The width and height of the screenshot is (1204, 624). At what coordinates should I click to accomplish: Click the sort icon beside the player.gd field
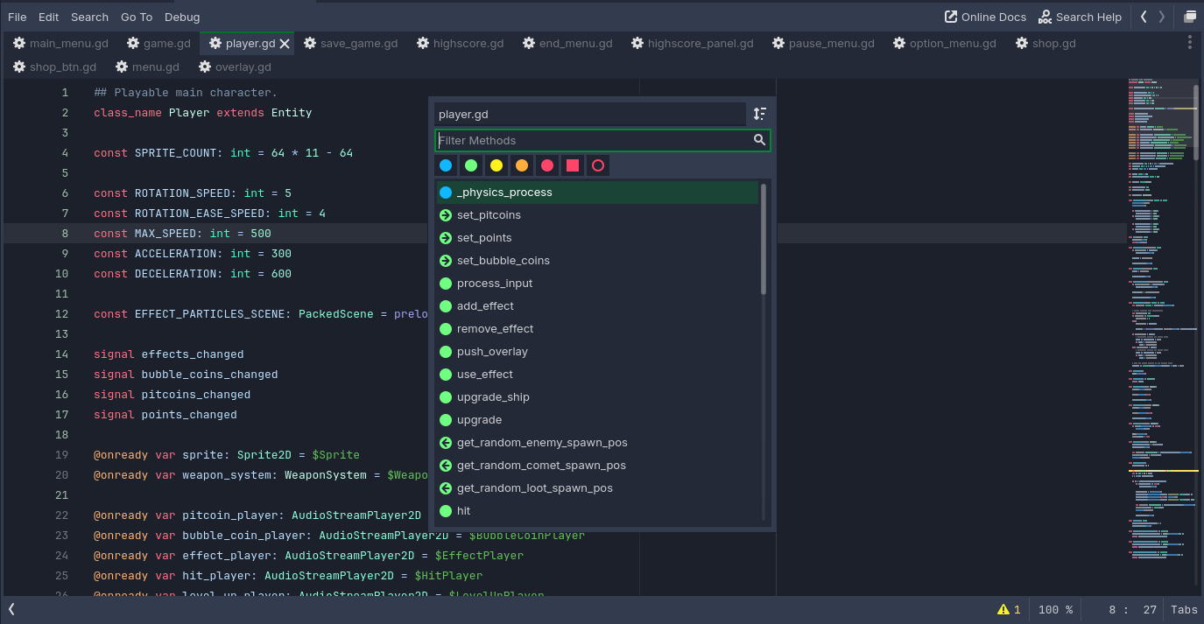pyautogui.click(x=759, y=114)
